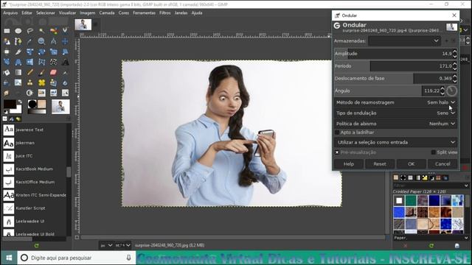This screenshot has width=472, height=265.
Task: Confirm the Ondular filter with OK
Action: tap(412, 163)
